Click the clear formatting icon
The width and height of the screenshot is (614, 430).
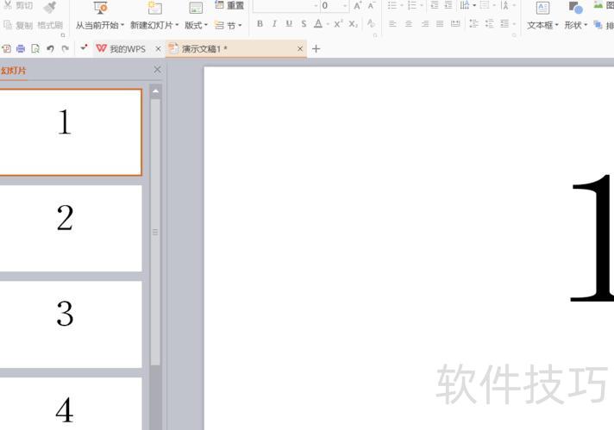pyautogui.click(x=371, y=23)
